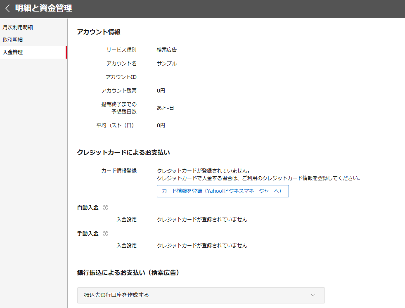
Task: Click the 平均コスト（日）value 0円
Action: click(x=161, y=125)
